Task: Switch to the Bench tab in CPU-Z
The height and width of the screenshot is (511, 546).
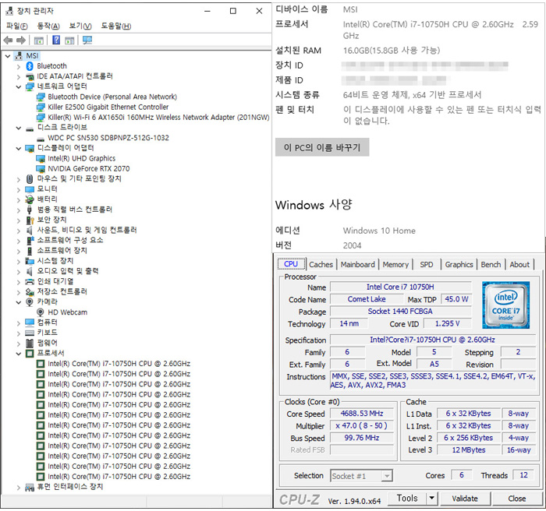Action: click(491, 265)
